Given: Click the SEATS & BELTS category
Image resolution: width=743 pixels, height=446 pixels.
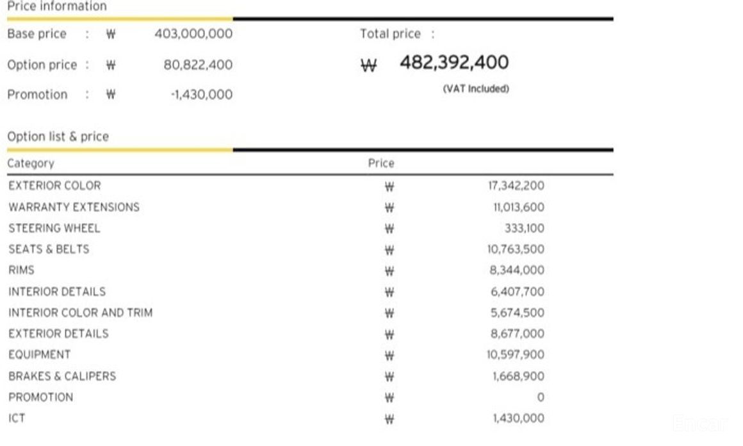Looking at the screenshot, I should point(49,249).
